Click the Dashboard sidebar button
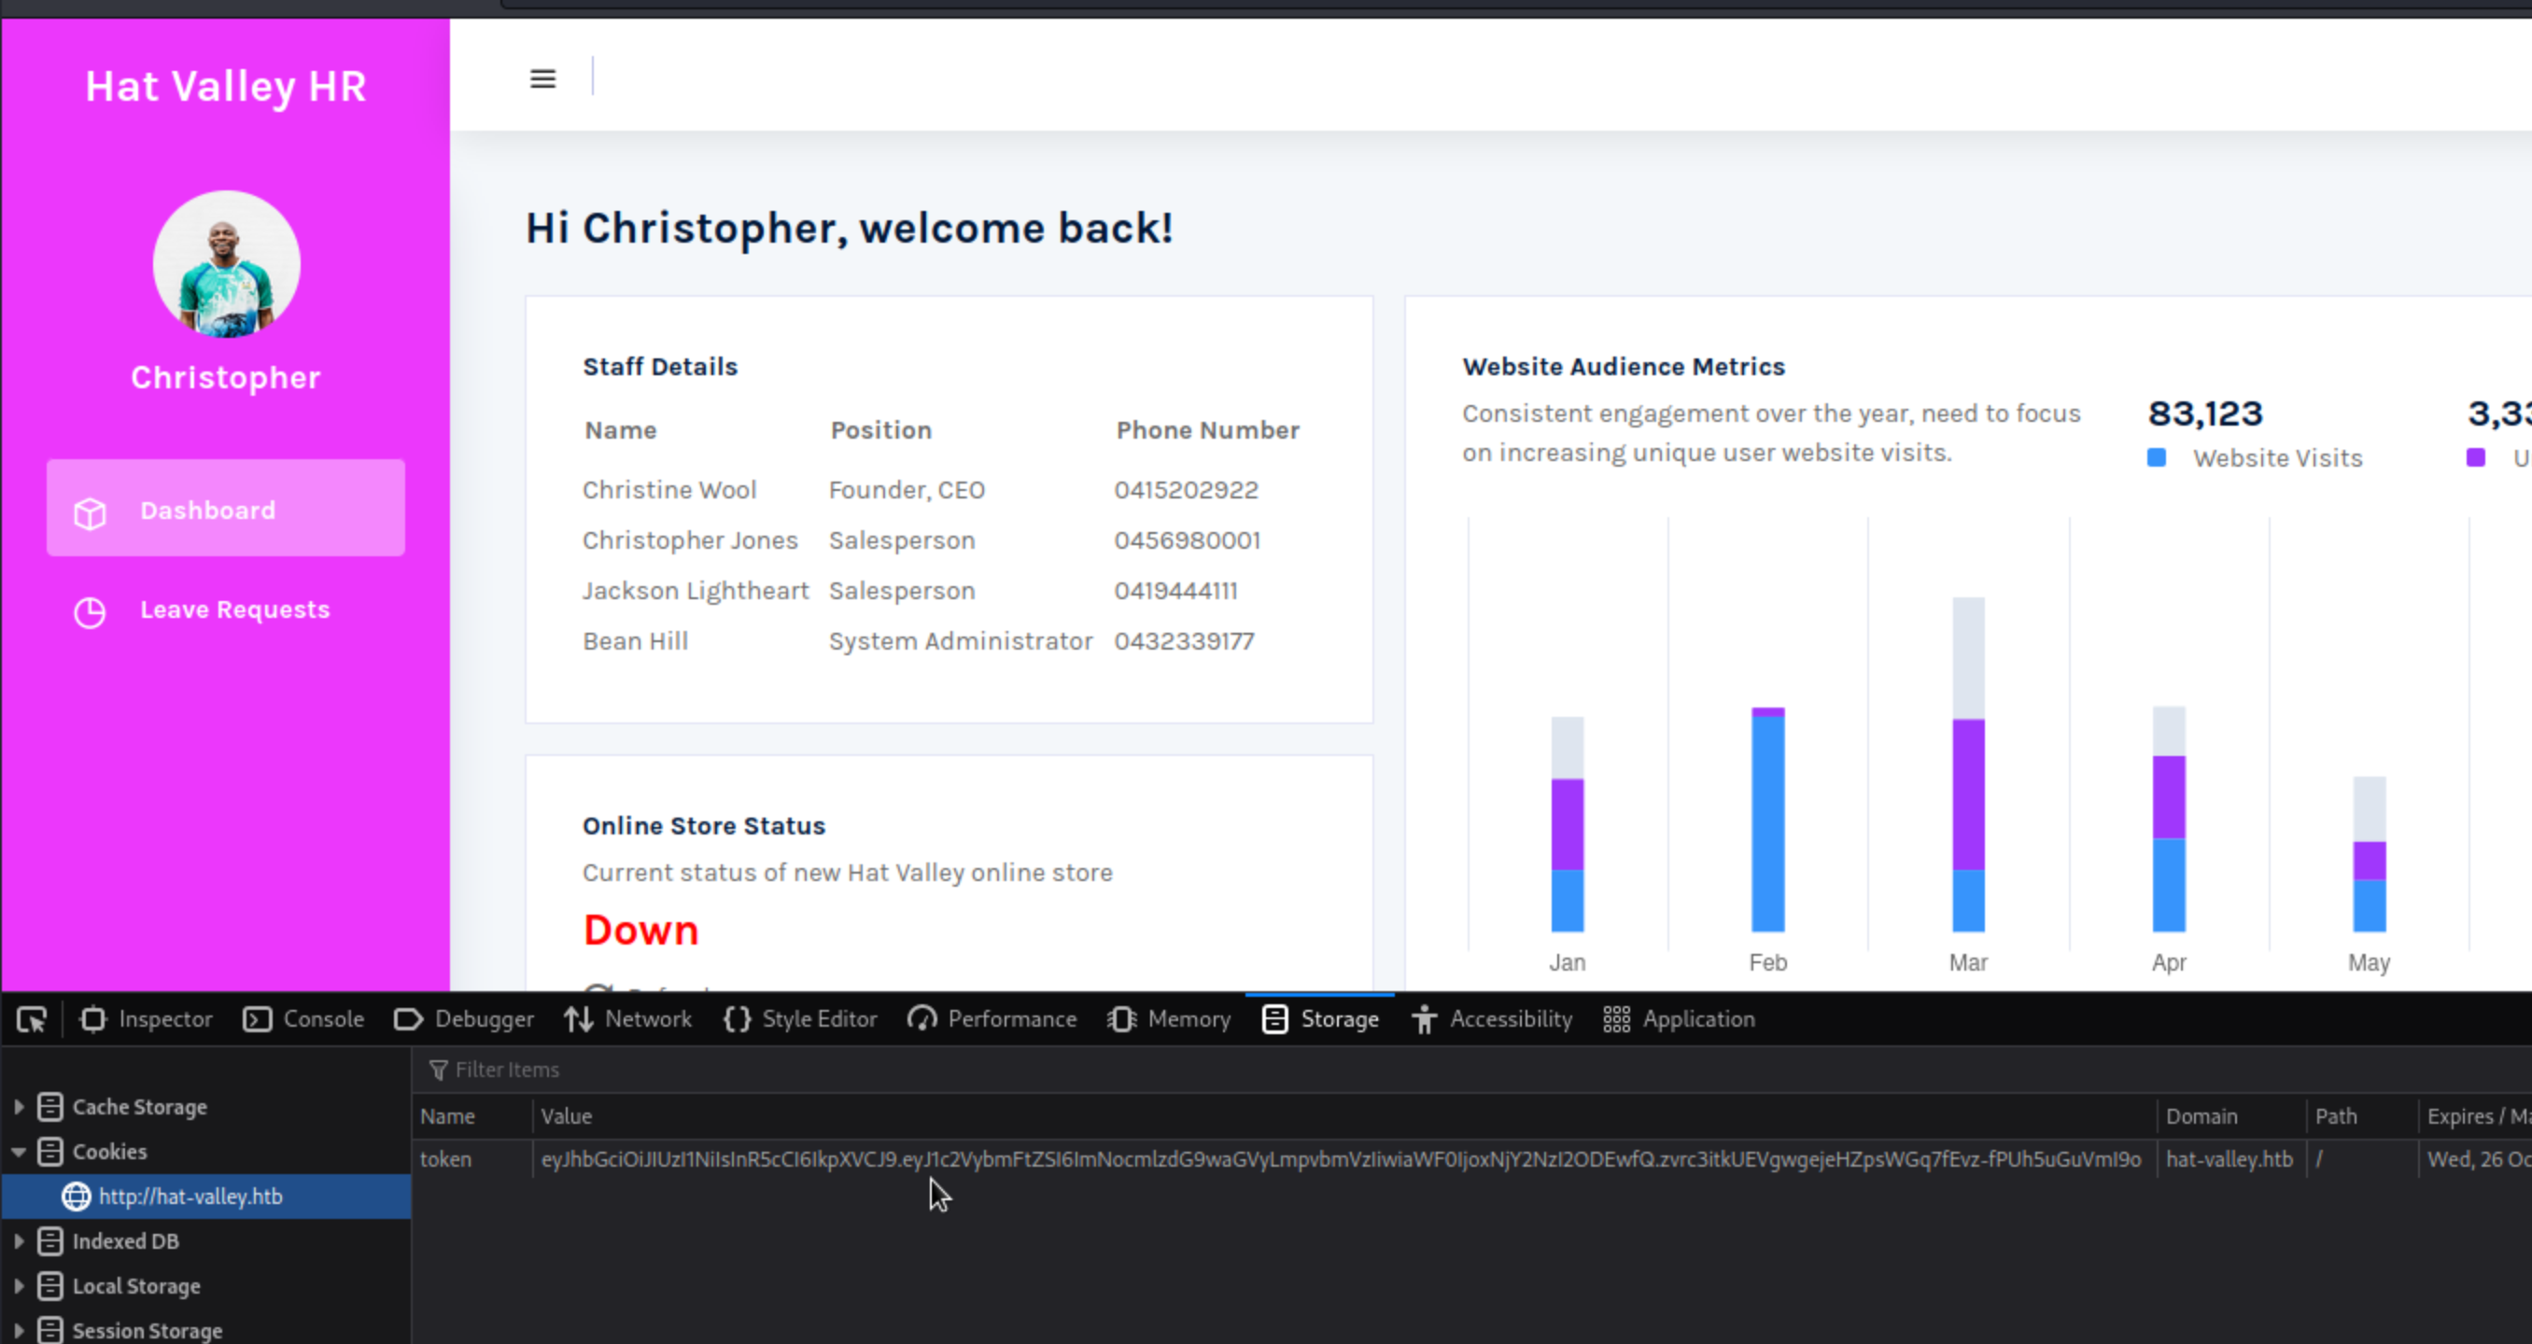 point(225,509)
